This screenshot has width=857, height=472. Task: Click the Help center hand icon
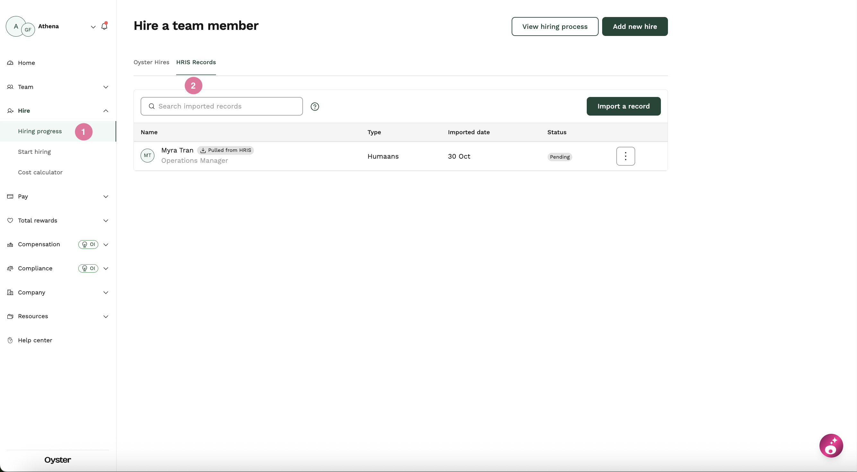tap(10, 340)
